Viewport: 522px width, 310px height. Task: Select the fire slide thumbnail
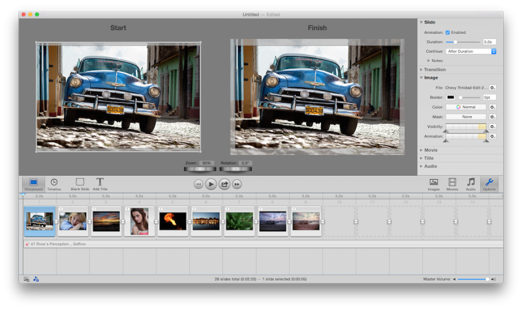click(172, 220)
